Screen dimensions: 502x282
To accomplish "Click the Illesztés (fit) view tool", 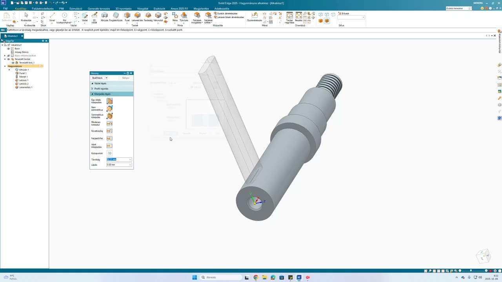I will (x=299, y=16).
